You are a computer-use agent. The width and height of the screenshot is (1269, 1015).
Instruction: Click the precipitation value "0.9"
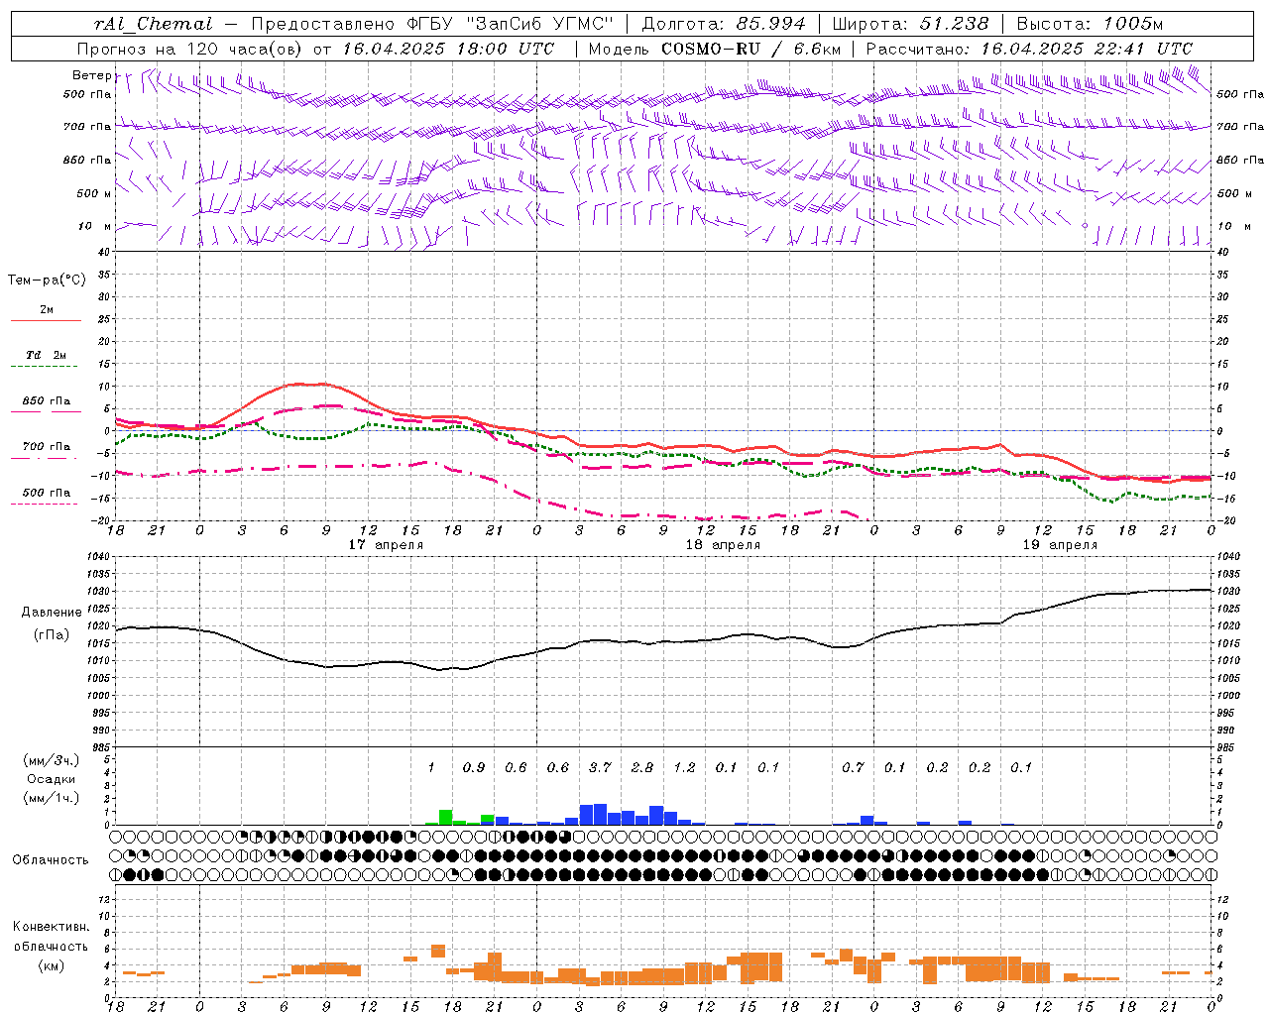474,767
